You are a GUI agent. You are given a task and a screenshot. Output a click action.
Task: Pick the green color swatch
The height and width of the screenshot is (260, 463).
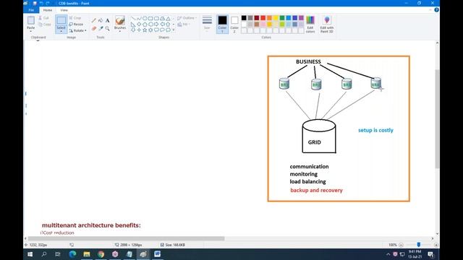point(282,18)
